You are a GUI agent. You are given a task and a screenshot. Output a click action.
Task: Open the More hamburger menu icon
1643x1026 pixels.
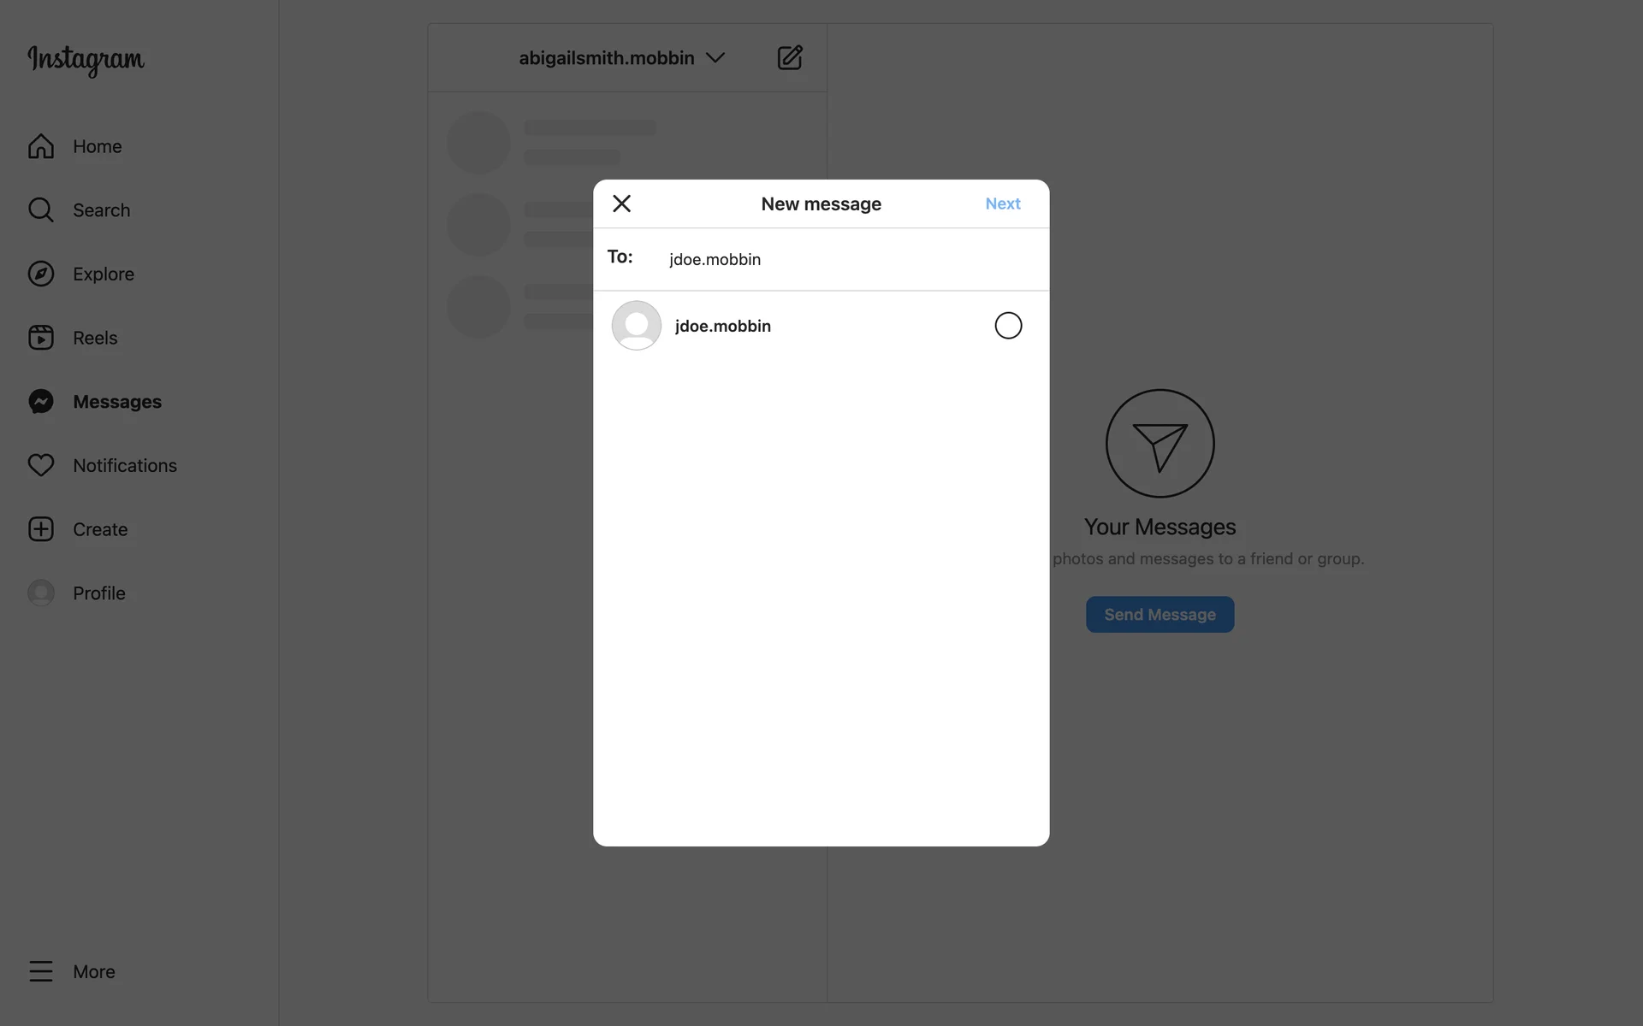(x=41, y=971)
